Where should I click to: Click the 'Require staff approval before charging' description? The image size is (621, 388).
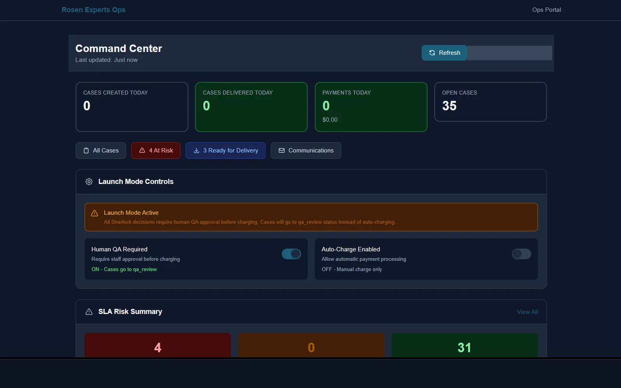point(135,259)
